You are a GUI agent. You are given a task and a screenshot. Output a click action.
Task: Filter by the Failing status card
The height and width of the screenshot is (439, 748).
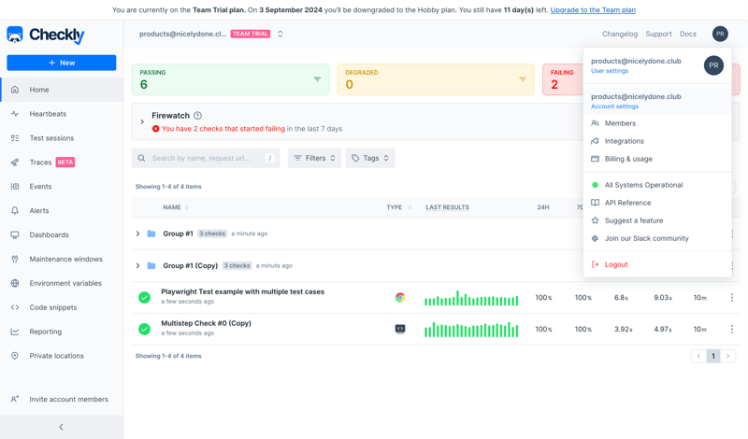click(x=563, y=79)
